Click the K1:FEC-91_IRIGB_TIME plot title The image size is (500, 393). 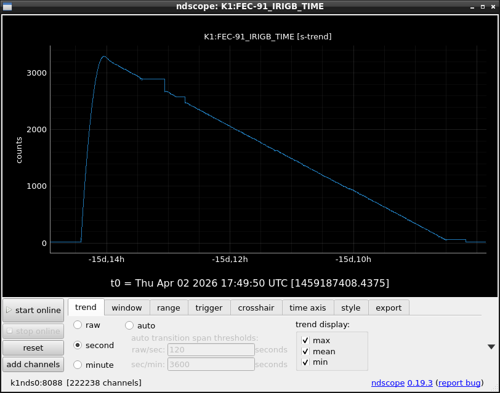click(x=267, y=37)
